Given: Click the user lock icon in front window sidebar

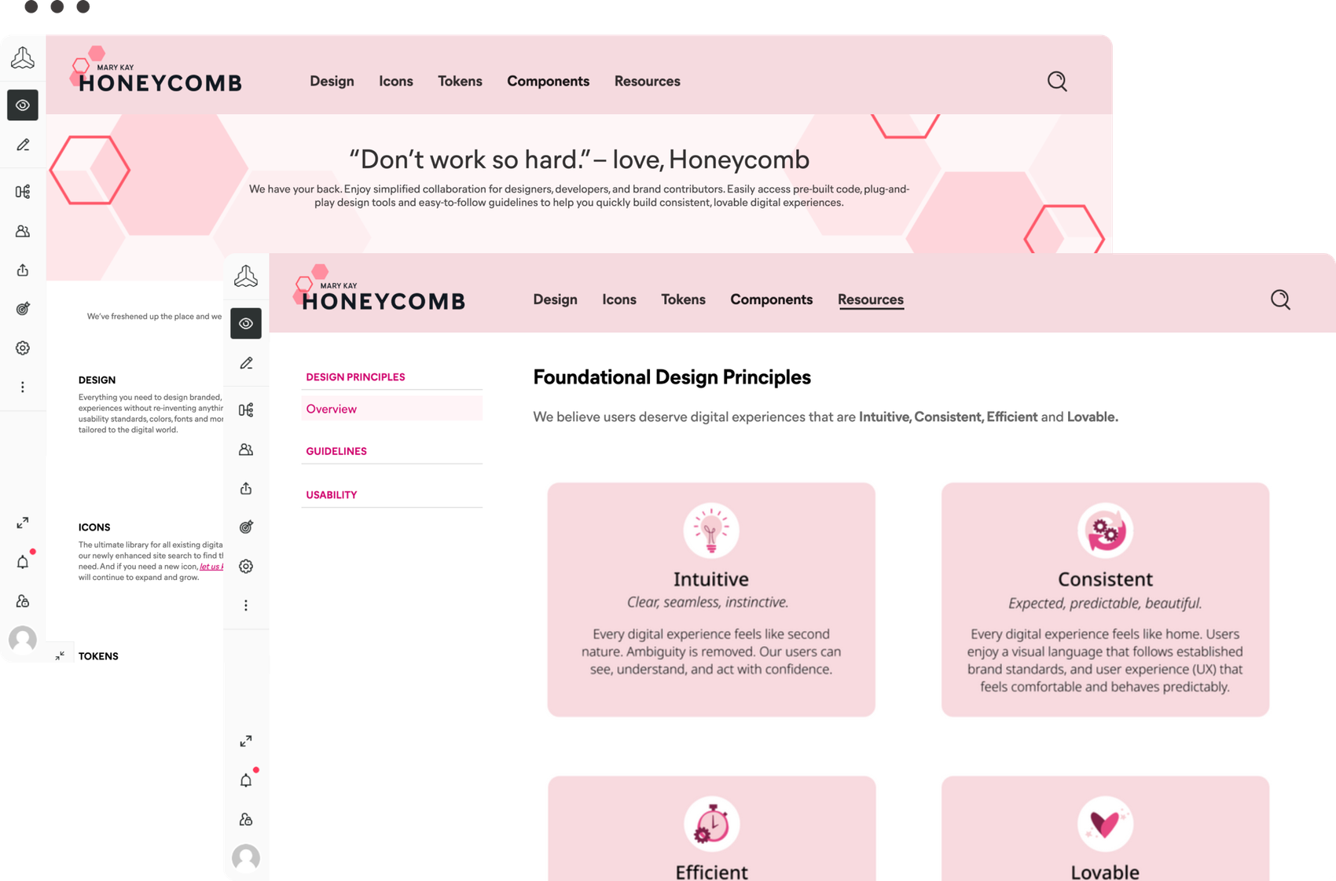Looking at the screenshot, I should pyautogui.click(x=246, y=820).
